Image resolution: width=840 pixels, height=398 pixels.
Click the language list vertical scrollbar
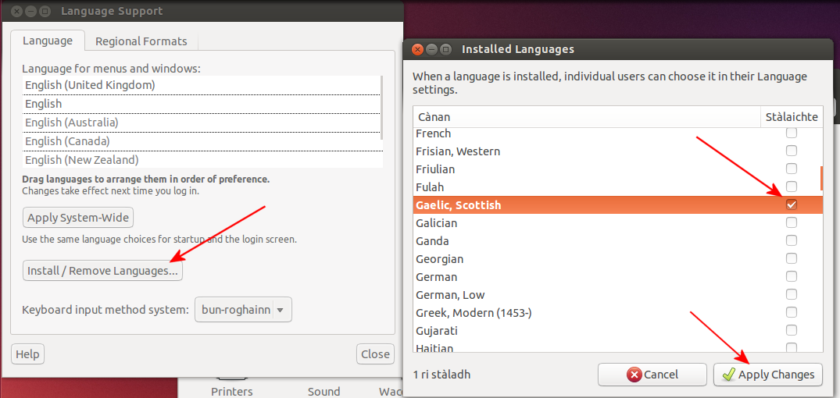click(x=381, y=105)
